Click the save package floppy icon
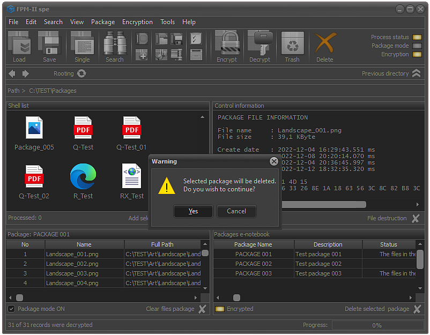Image resolution: width=430 pixels, height=335 pixels. (176, 39)
